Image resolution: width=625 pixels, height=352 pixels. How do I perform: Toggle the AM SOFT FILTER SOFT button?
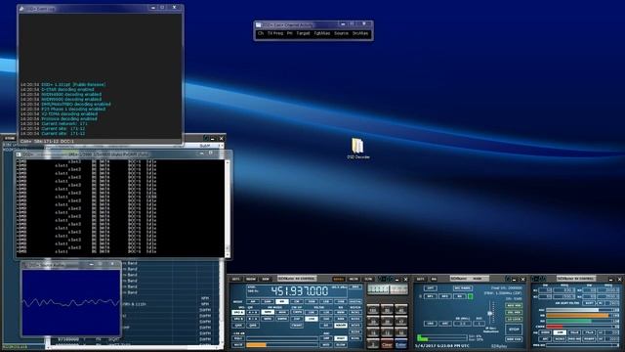[x=588, y=303]
